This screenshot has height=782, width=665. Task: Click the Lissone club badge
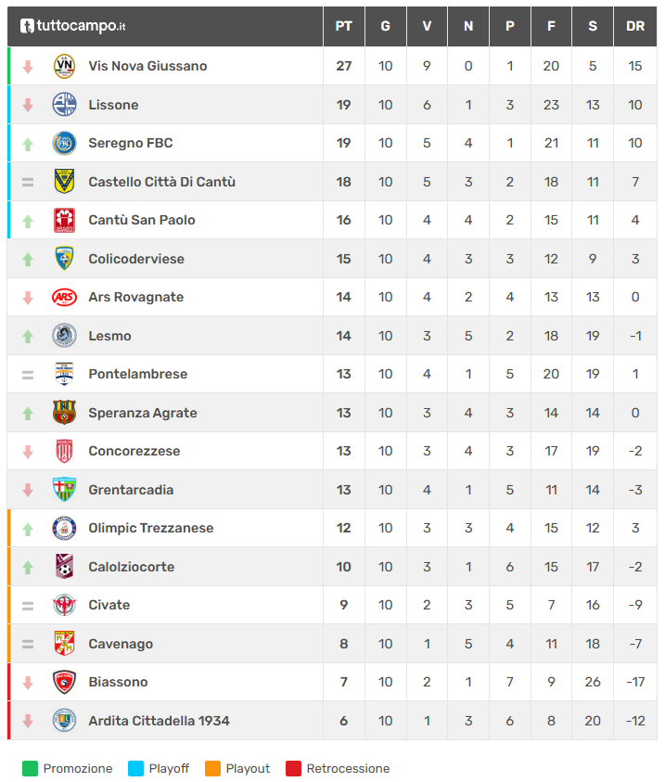pyautogui.click(x=64, y=105)
